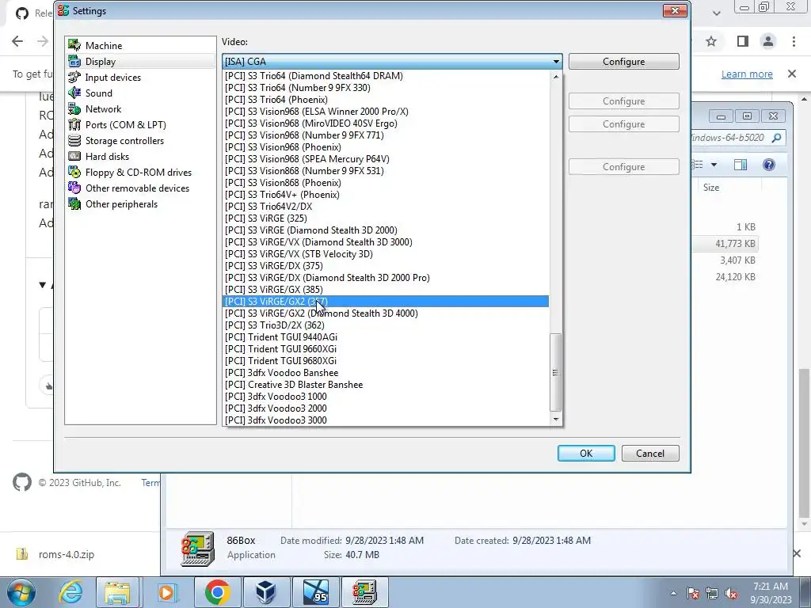This screenshot has height=608, width=811.
Task: Click the video list scroll-down arrow
Action: [556, 420]
